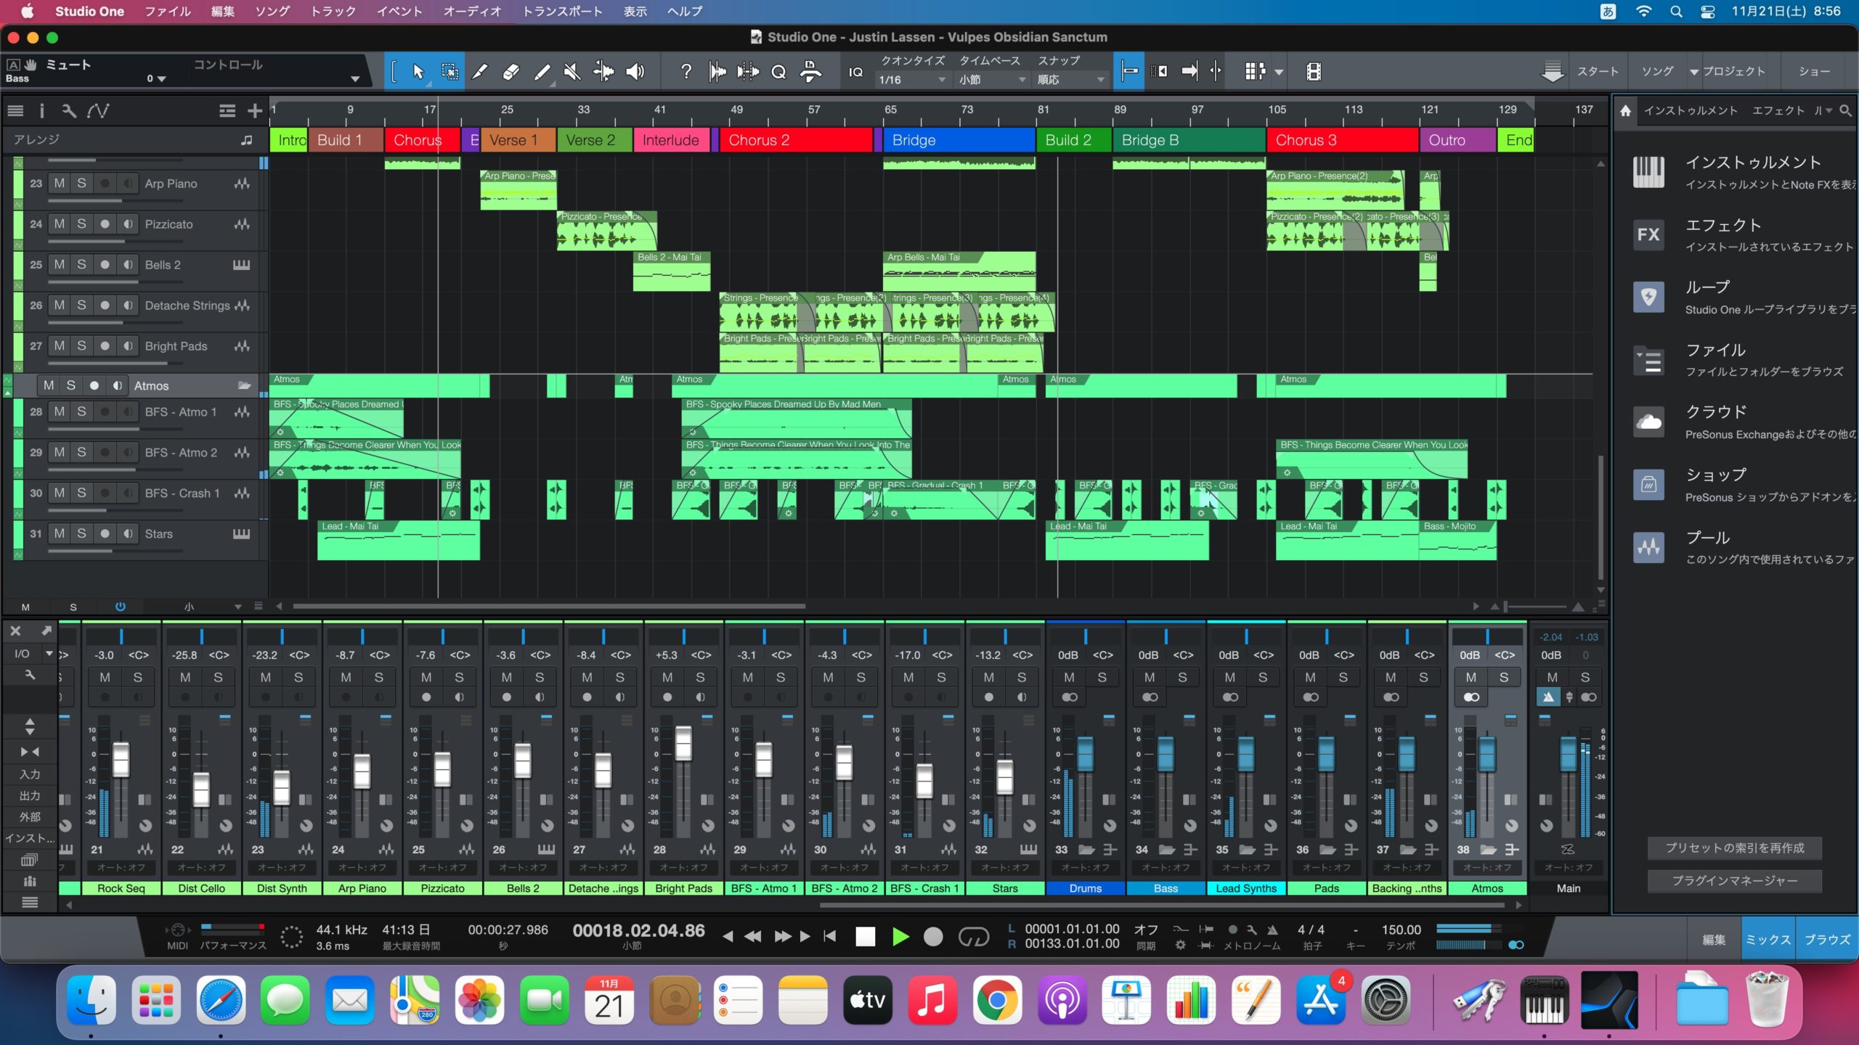Open the トランスポート menu
1859x1045 pixels.
point(563,11)
